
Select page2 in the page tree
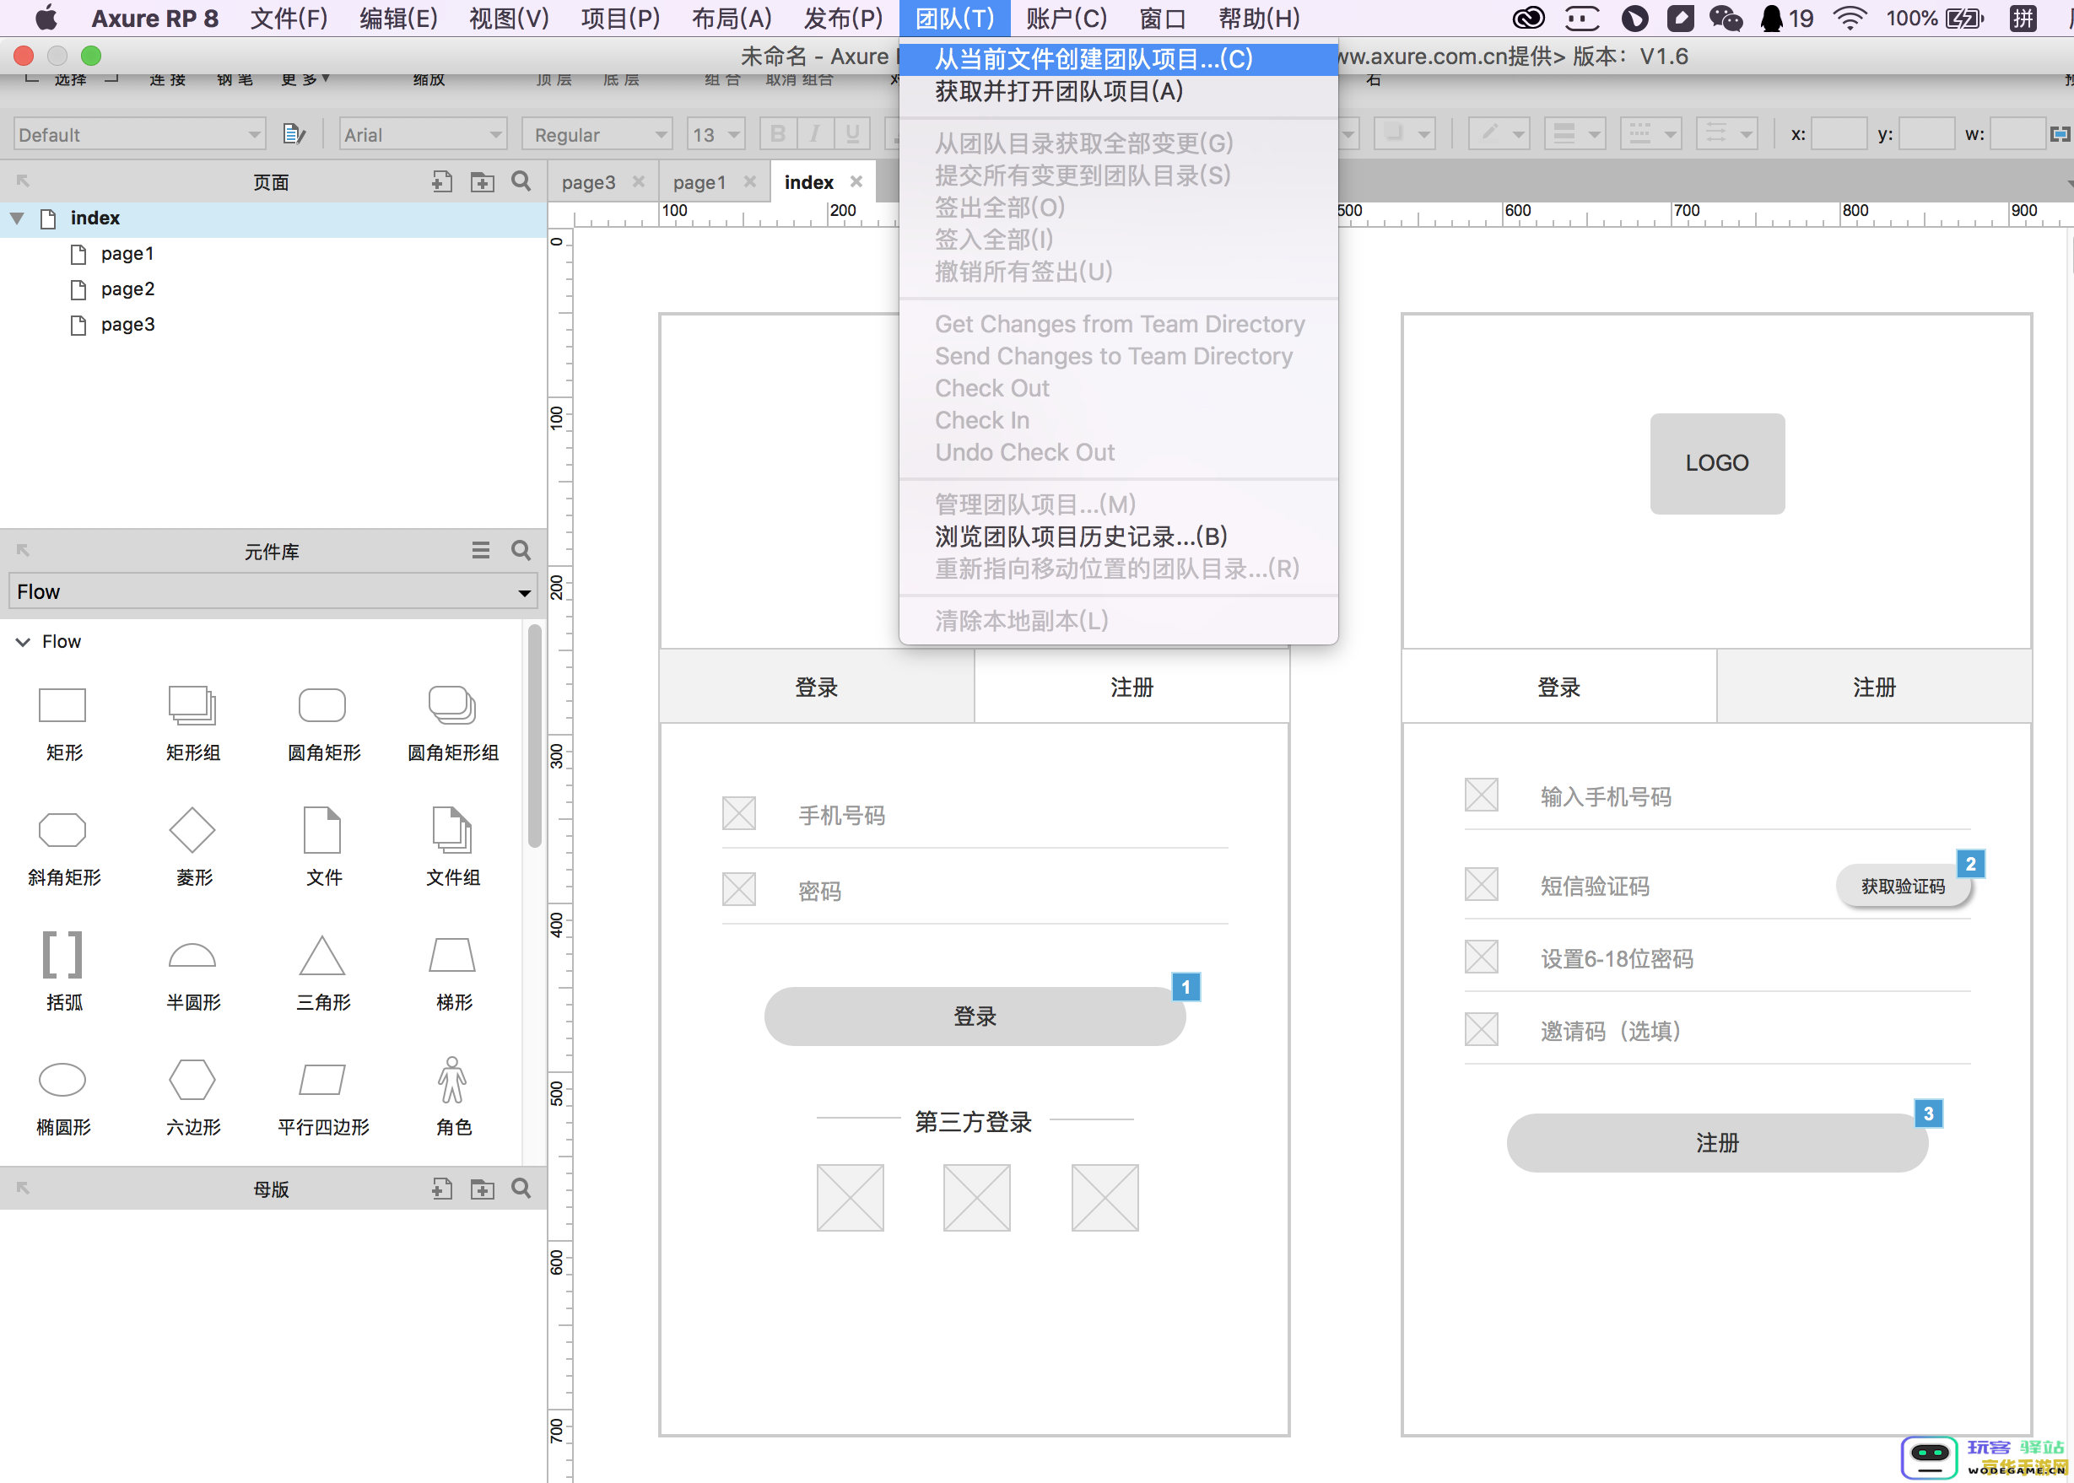pyautogui.click(x=127, y=289)
